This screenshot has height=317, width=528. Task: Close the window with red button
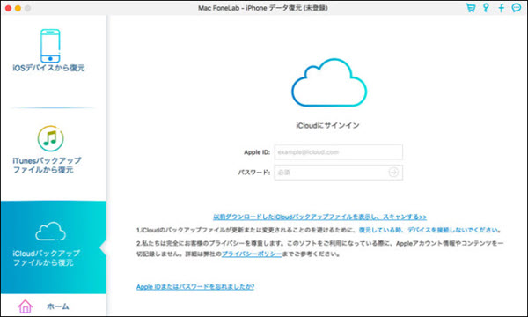click(8, 8)
